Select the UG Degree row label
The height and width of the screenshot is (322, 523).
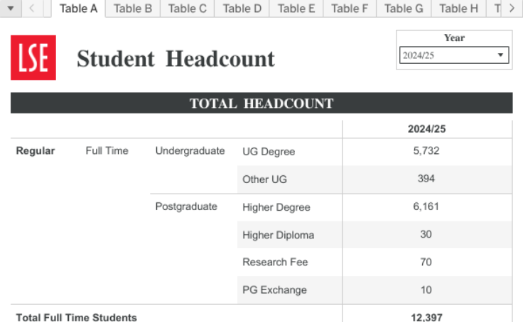[x=269, y=152]
